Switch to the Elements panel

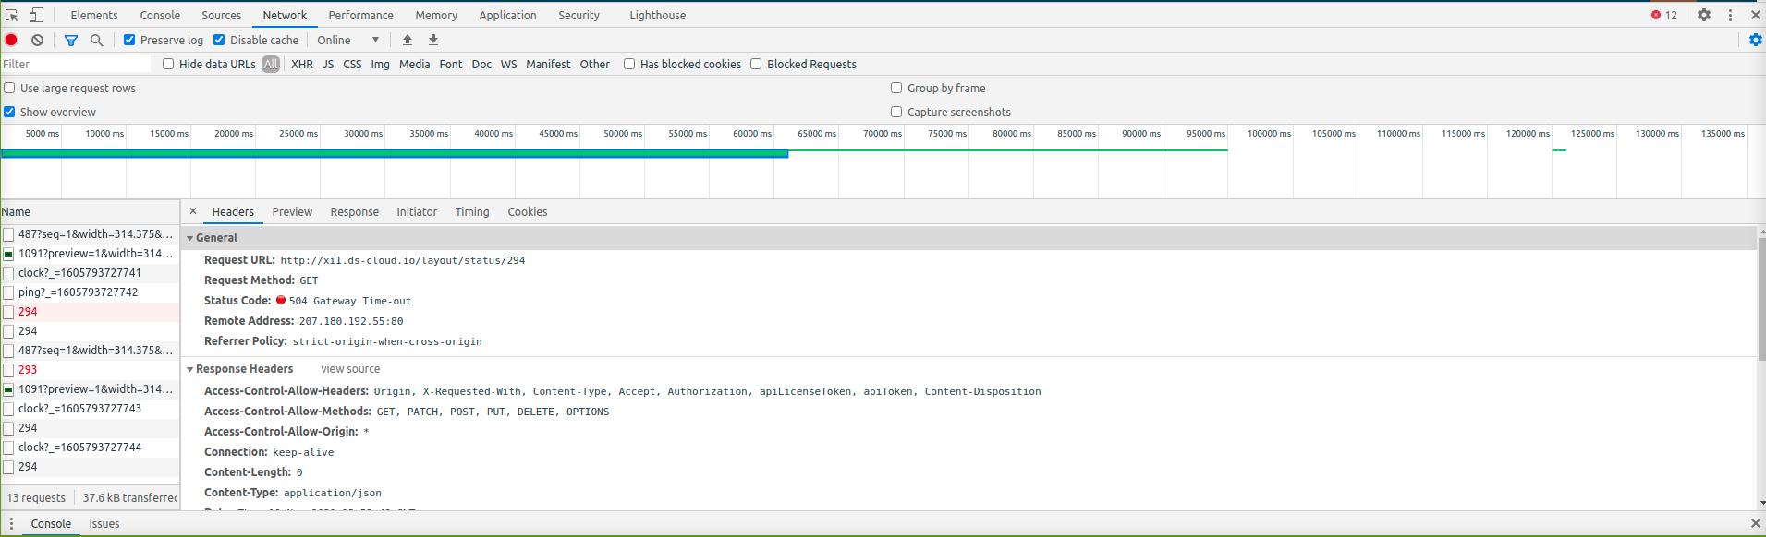coord(94,15)
